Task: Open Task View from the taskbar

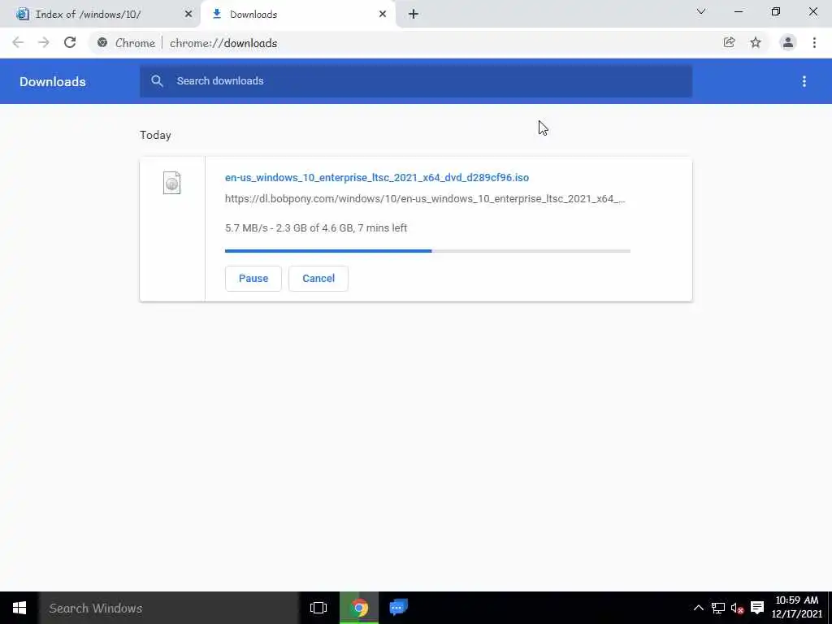Action: click(x=318, y=608)
